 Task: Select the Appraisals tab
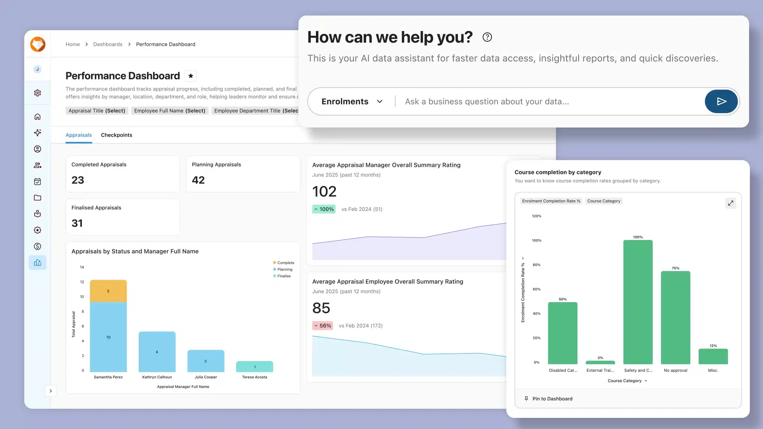tap(78, 135)
